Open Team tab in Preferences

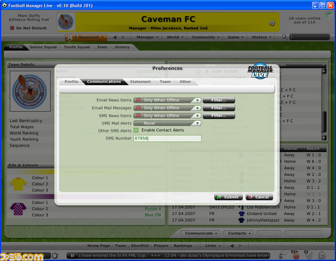(165, 82)
